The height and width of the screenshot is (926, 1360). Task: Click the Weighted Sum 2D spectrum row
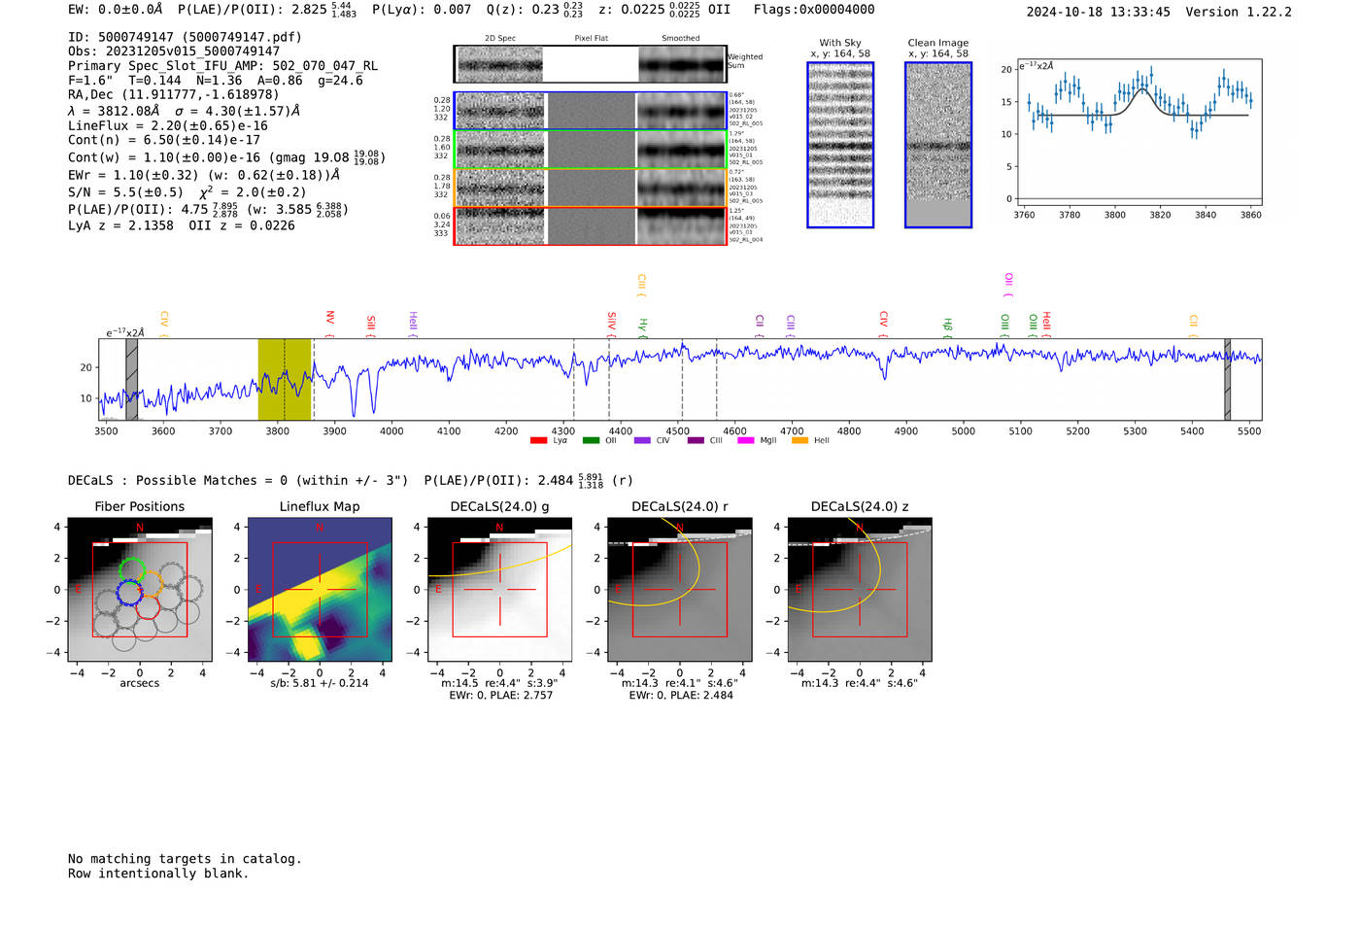pyautogui.click(x=591, y=64)
